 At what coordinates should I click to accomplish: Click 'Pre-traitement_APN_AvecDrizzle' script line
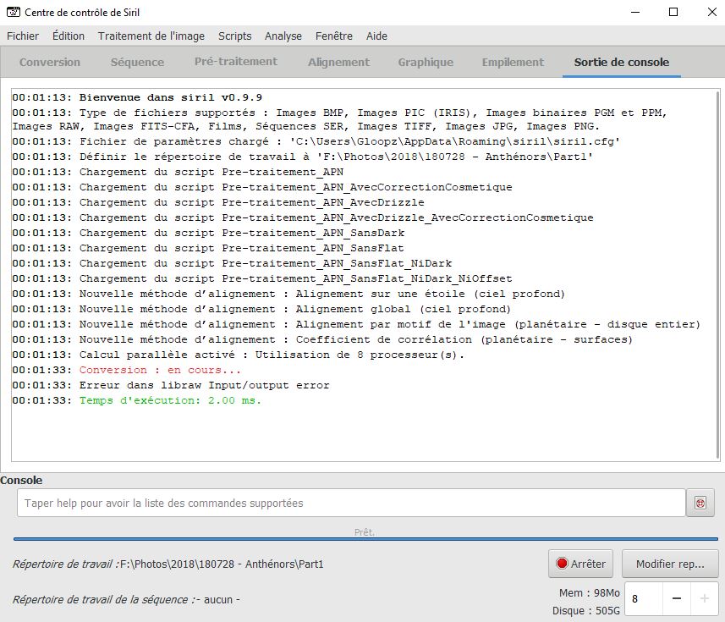(x=217, y=202)
